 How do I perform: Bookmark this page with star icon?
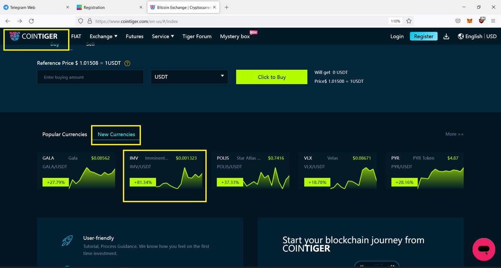(x=409, y=21)
